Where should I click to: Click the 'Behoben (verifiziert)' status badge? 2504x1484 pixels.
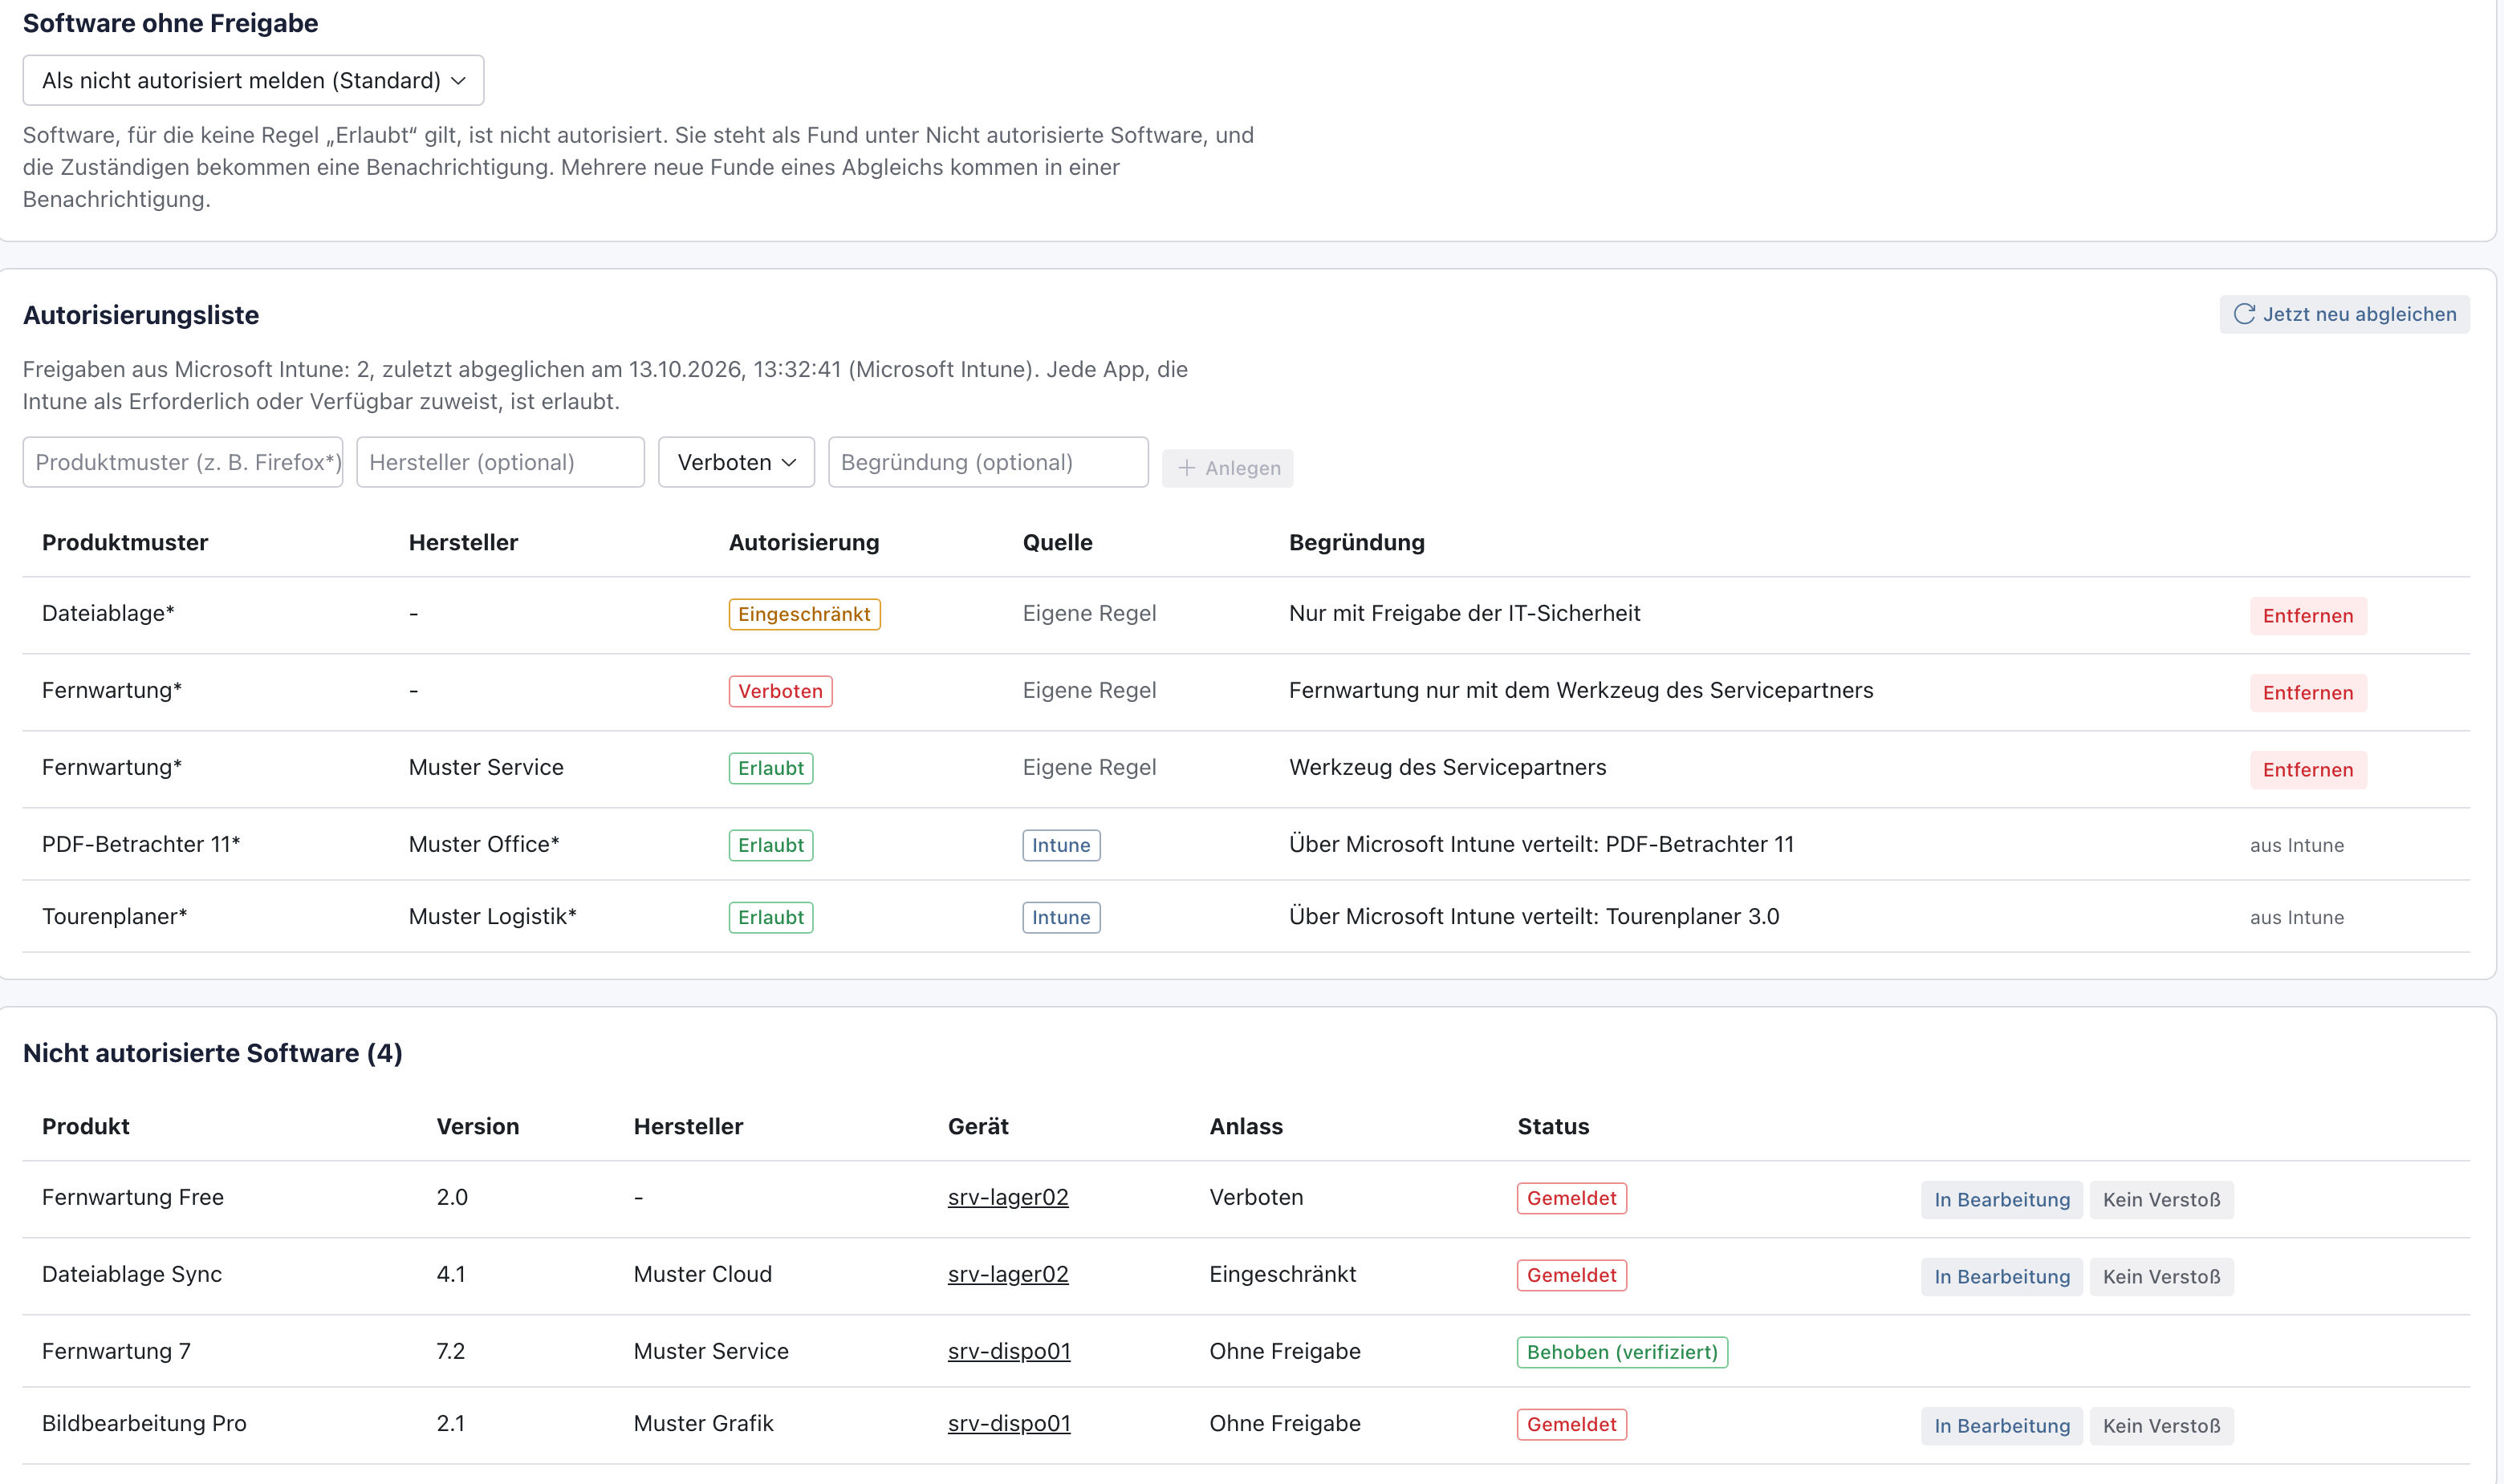coord(1622,1352)
